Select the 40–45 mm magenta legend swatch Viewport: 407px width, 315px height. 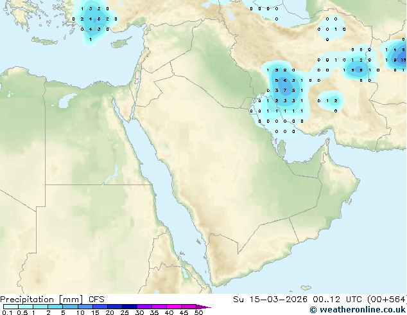pyautogui.click(x=174, y=307)
